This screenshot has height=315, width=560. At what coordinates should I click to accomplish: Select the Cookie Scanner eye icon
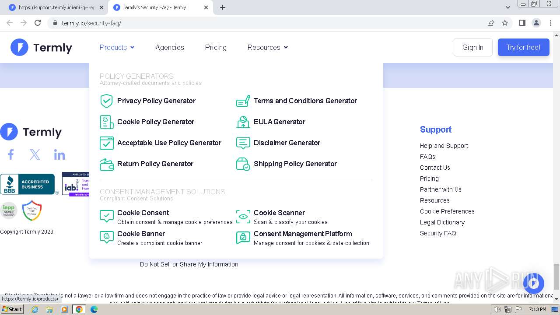(x=243, y=216)
